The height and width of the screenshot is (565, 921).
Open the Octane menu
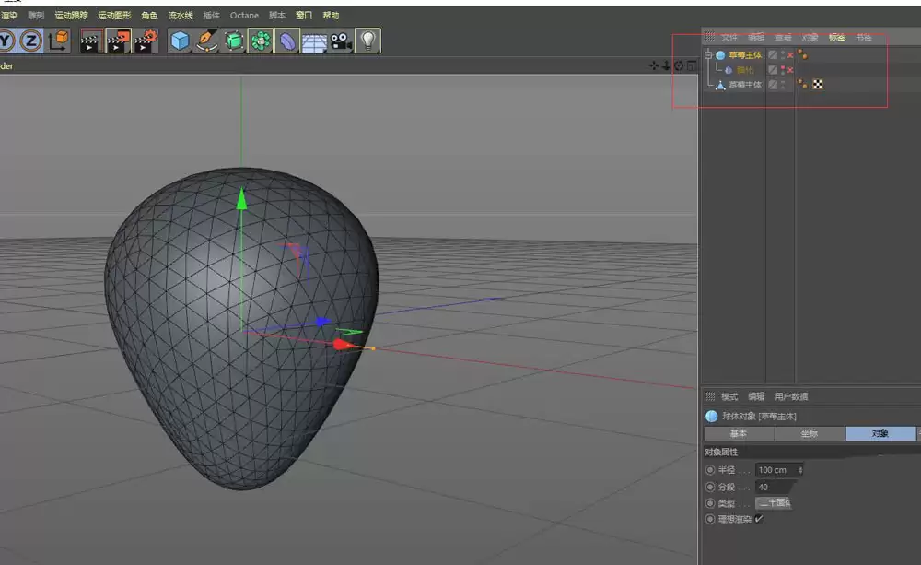point(244,16)
